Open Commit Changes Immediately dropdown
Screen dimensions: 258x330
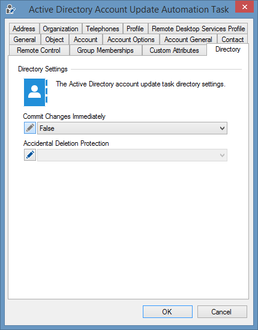click(132, 128)
